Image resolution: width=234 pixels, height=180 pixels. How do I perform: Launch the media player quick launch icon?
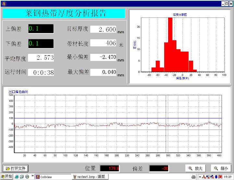(27, 177)
